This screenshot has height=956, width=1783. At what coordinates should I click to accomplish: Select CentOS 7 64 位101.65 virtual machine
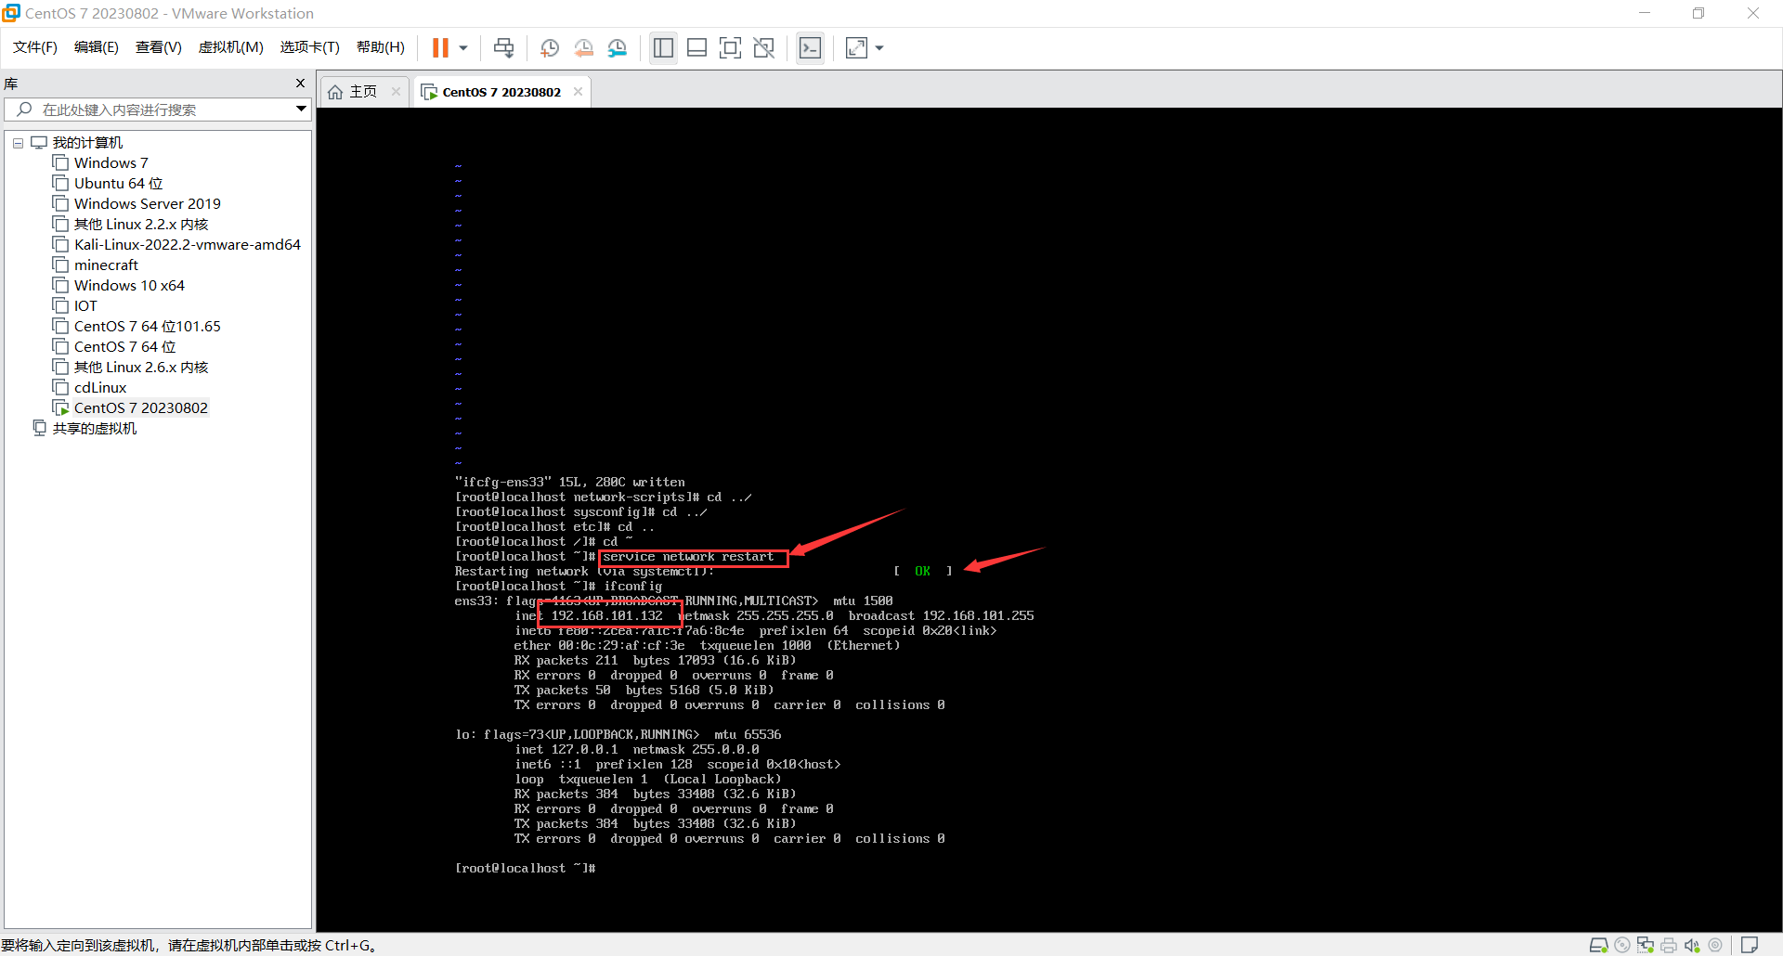coord(147,327)
